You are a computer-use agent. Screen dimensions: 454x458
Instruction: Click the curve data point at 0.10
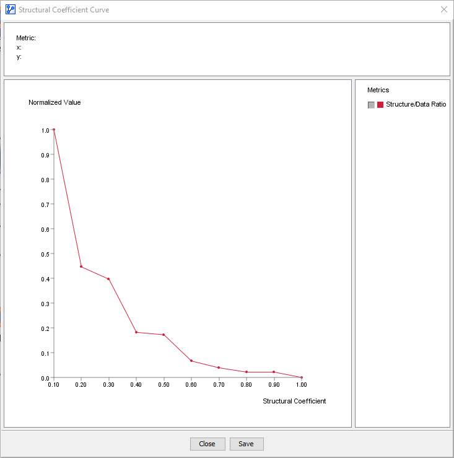pos(54,130)
